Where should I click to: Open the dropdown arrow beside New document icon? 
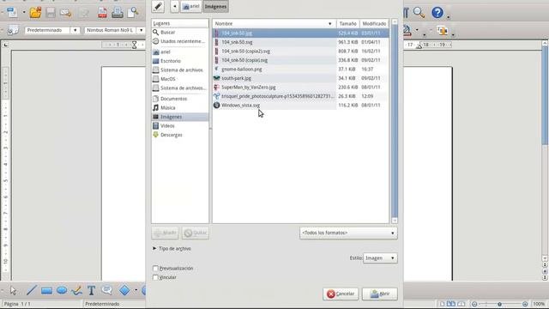tap(24, 13)
